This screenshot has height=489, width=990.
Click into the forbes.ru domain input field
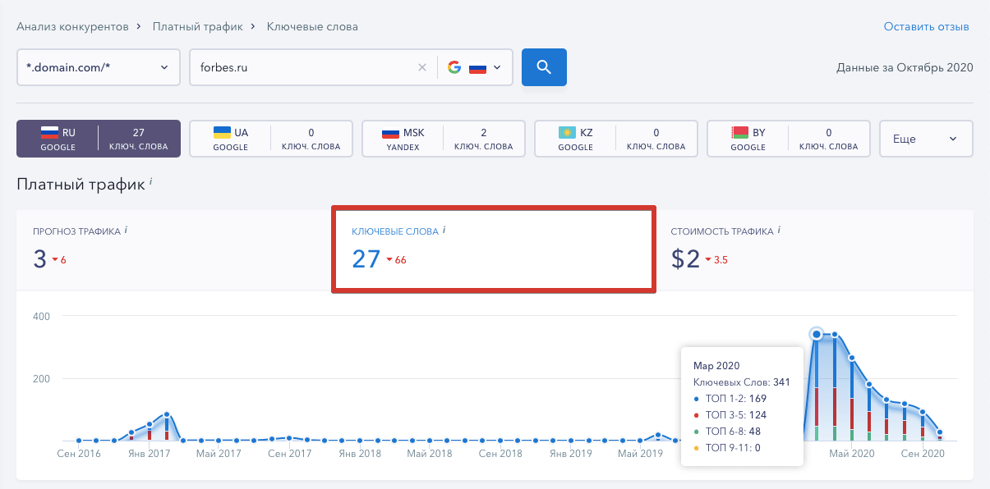point(304,68)
